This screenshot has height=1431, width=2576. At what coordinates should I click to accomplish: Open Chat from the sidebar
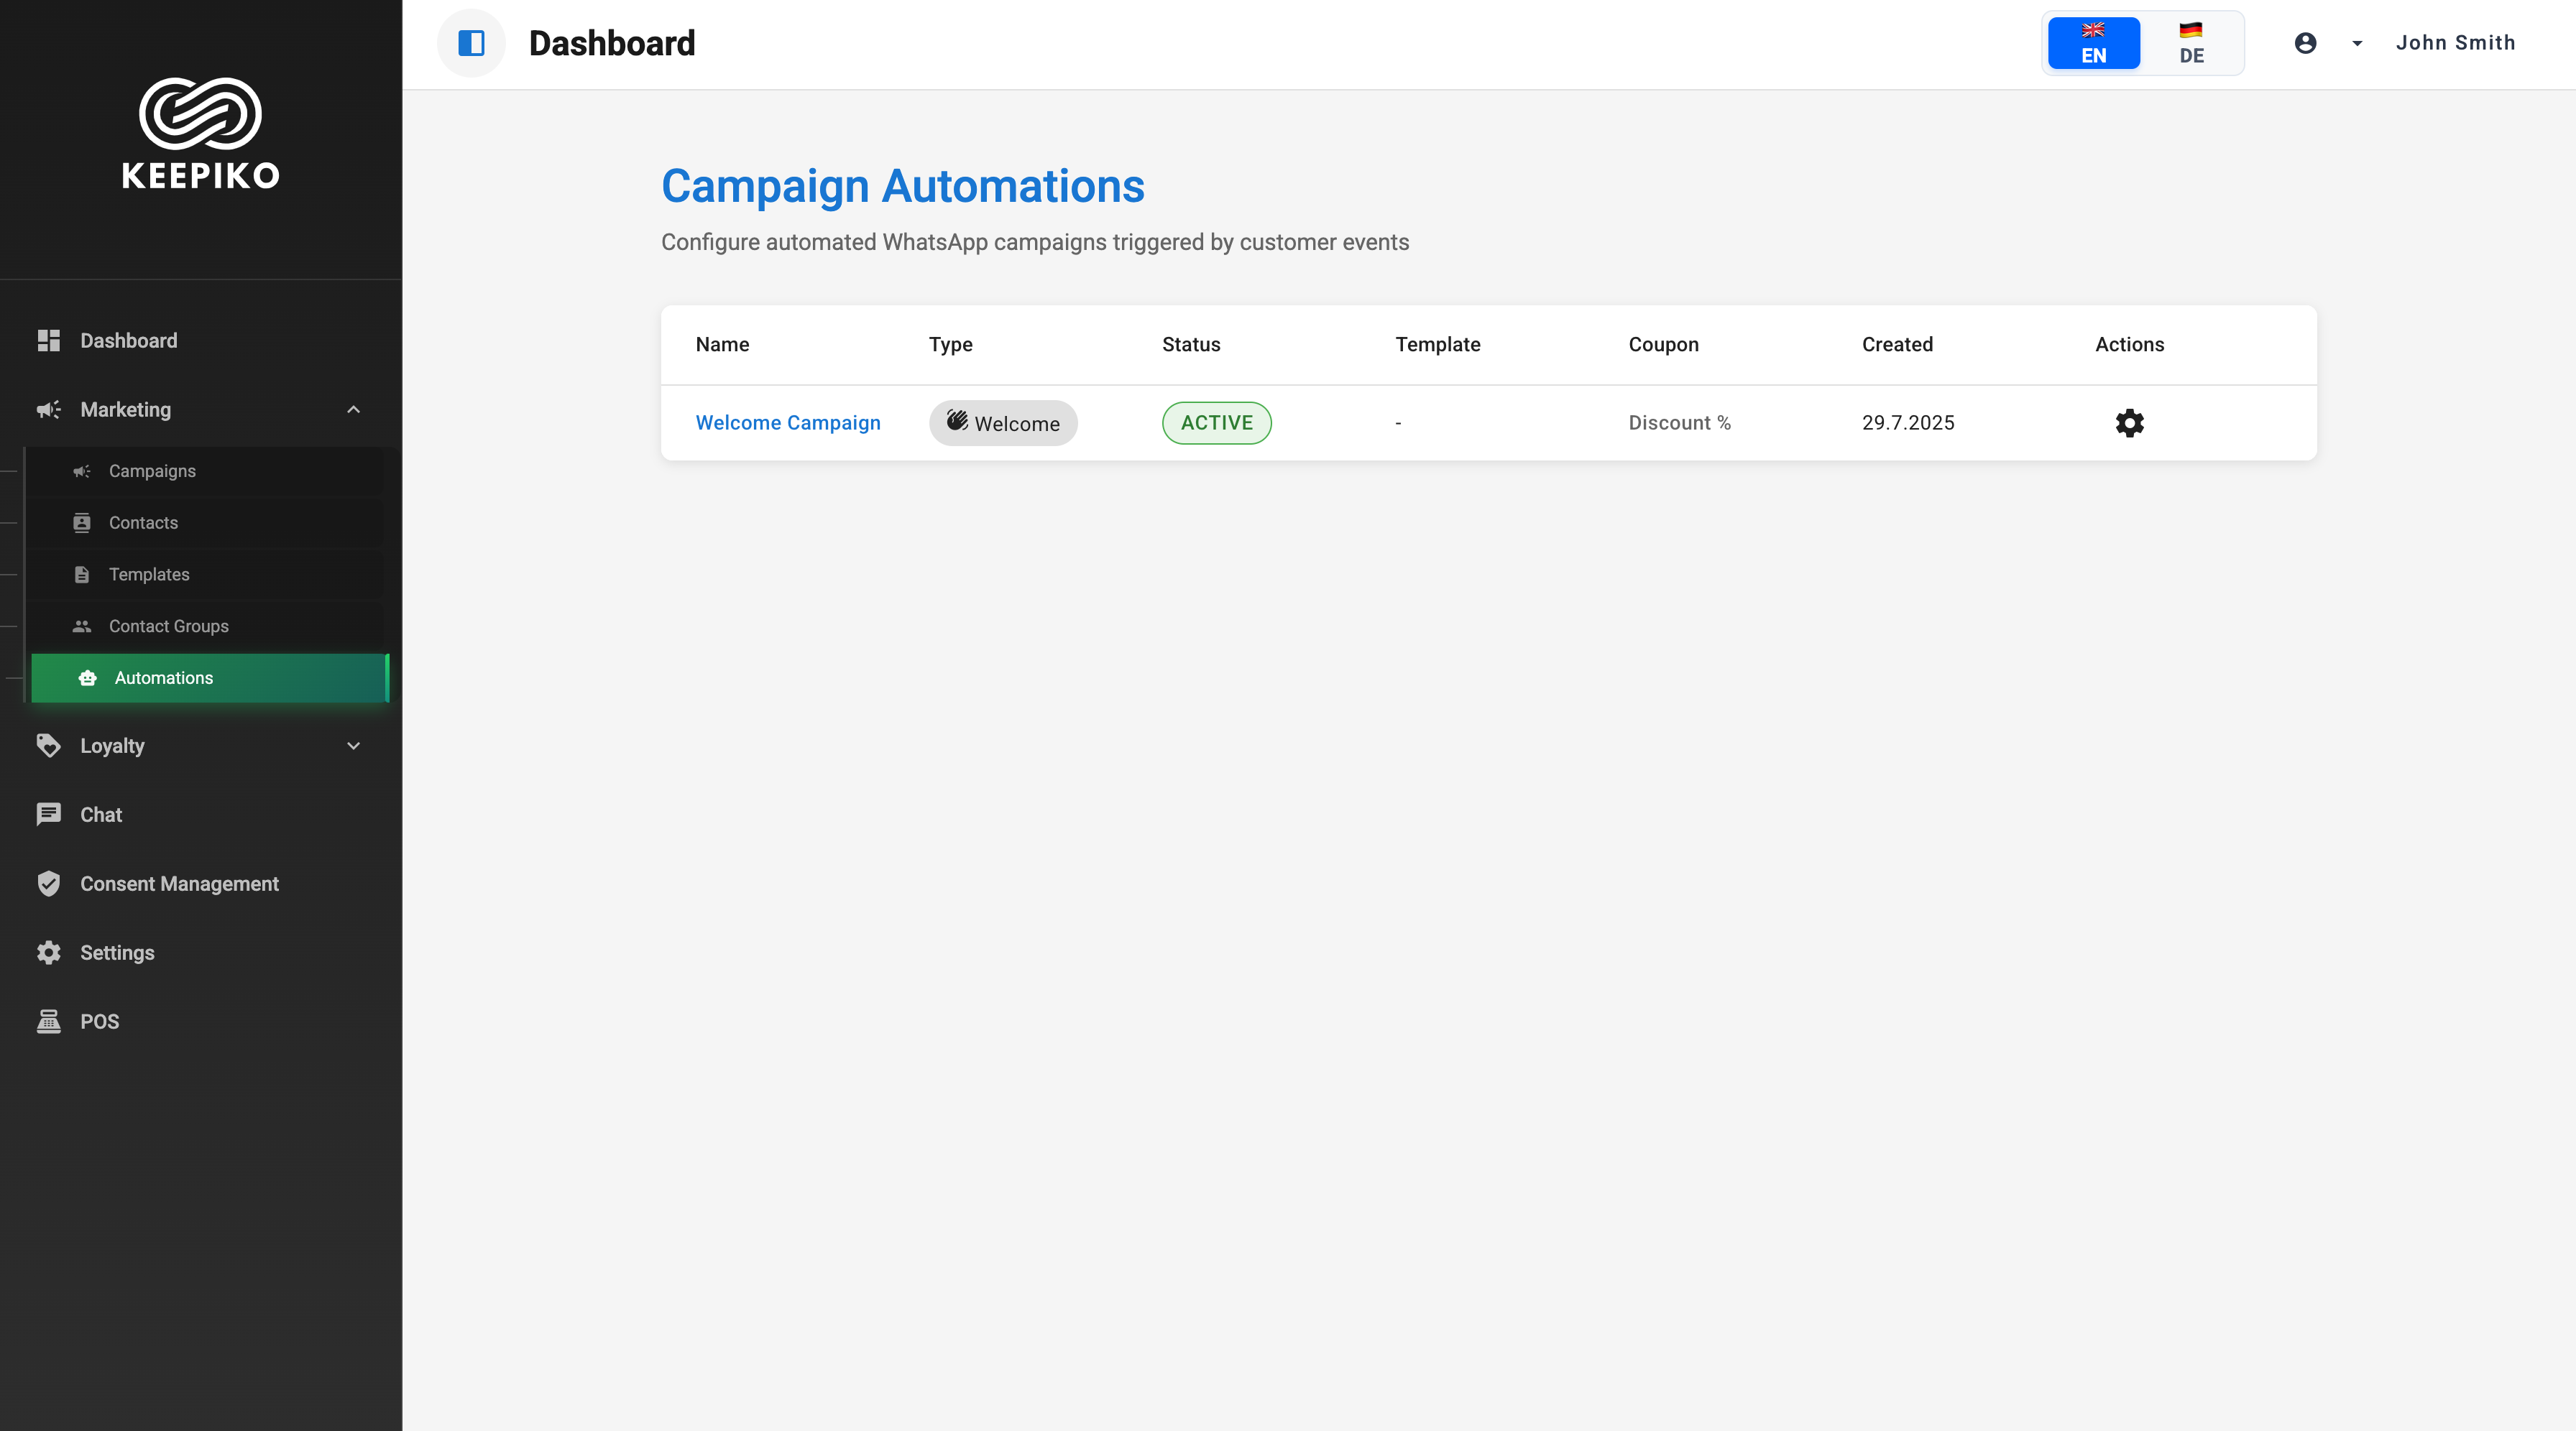tap(101, 815)
